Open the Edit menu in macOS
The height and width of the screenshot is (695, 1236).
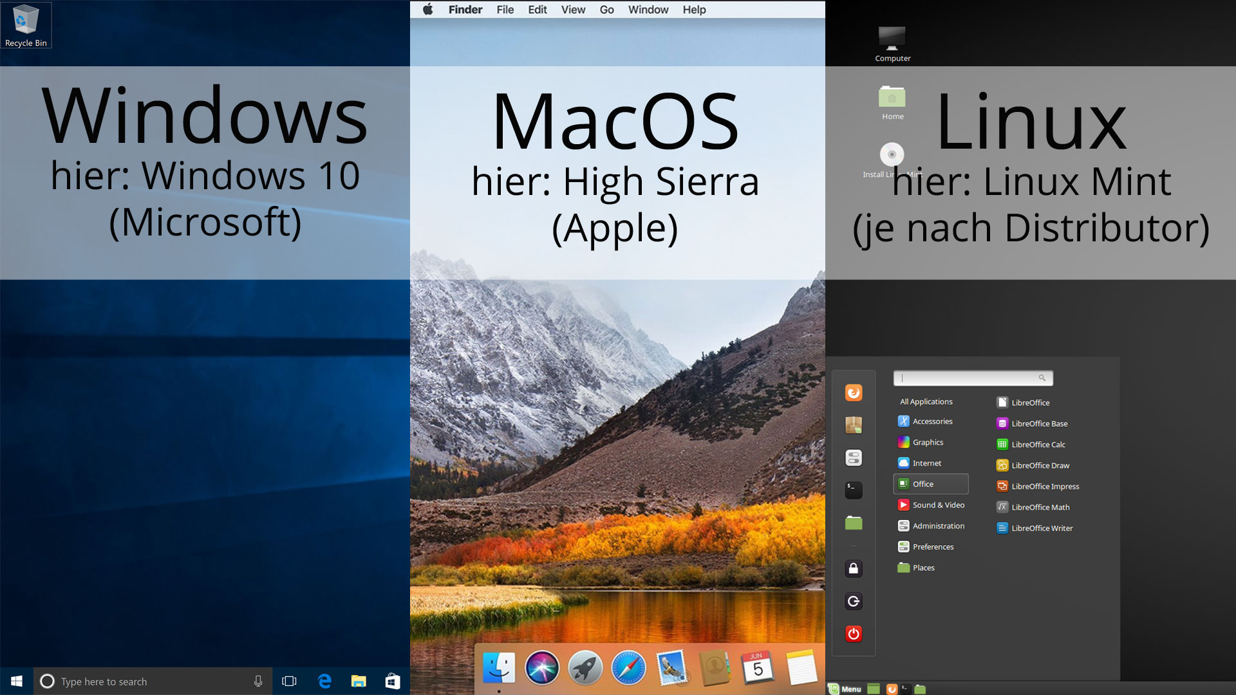click(x=537, y=10)
